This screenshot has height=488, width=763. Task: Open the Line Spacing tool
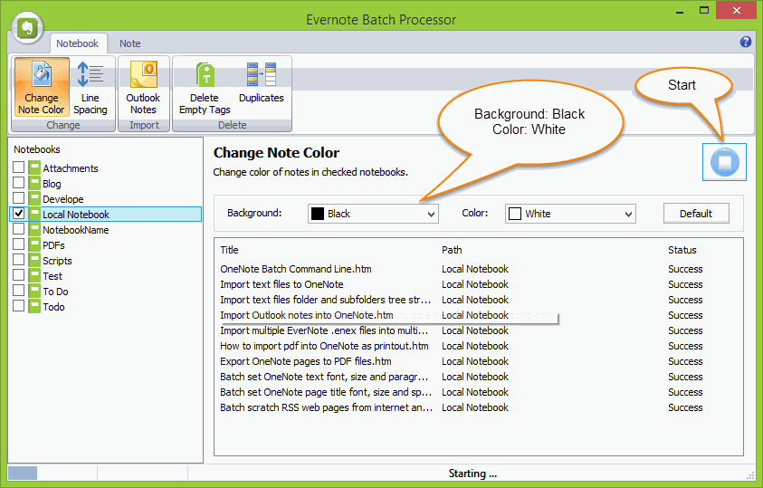pos(90,88)
